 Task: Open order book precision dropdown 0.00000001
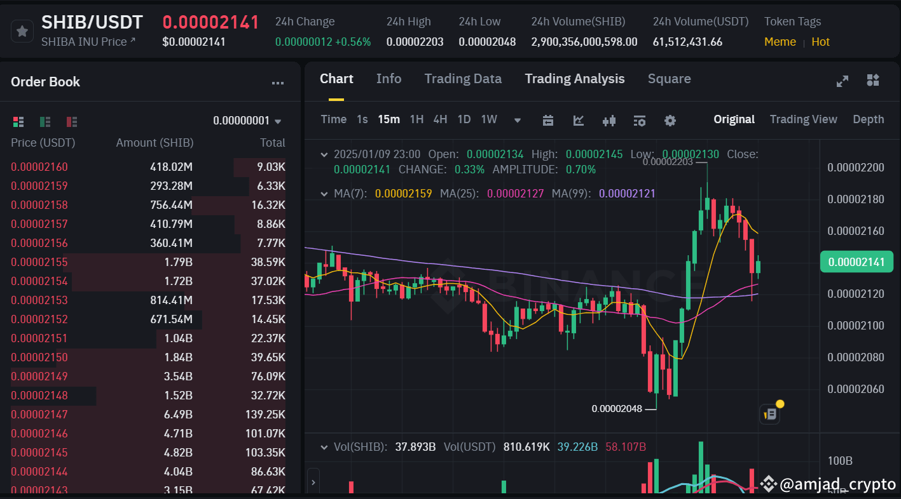tap(247, 121)
